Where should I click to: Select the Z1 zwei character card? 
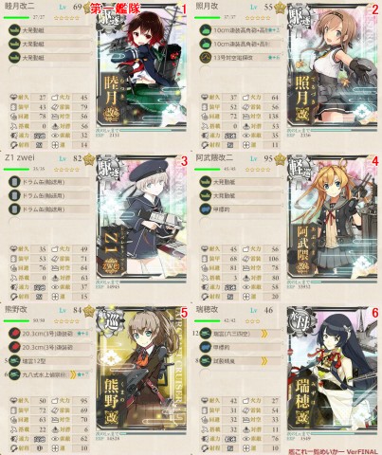[141, 218]
